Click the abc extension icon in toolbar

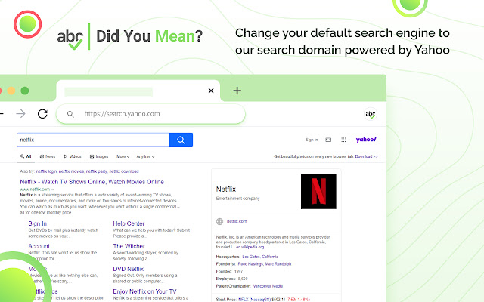pyautogui.click(x=371, y=114)
